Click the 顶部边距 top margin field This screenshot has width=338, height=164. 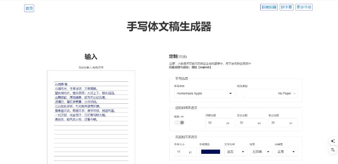pos(220,123)
